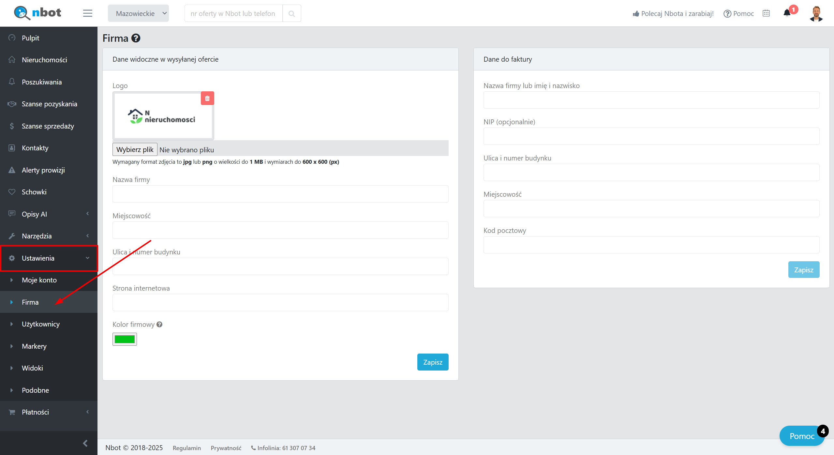834x455 pixels.
Task: Expand the Narzędzia submenu
Action: click(49, 236)
